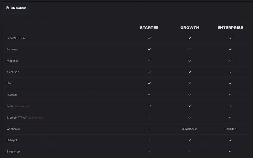Screen dimensions: 253x158
Task: Click Starter checkmark for Zapier
Action: point(149,106)
